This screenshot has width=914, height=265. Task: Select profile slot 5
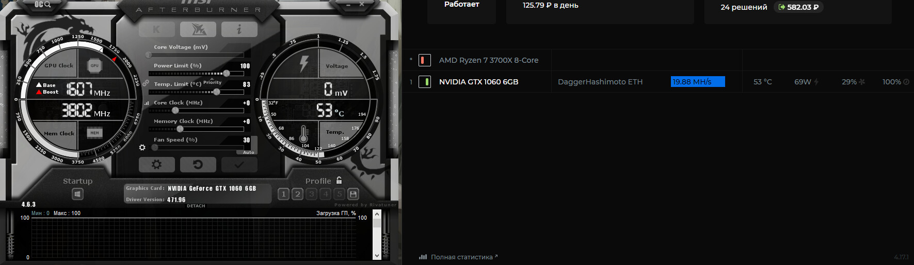pyautogui.click(x=339, y=194)
